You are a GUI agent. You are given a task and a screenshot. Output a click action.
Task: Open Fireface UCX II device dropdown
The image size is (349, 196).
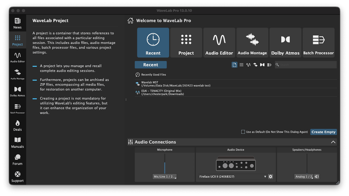tap(233, 177)
